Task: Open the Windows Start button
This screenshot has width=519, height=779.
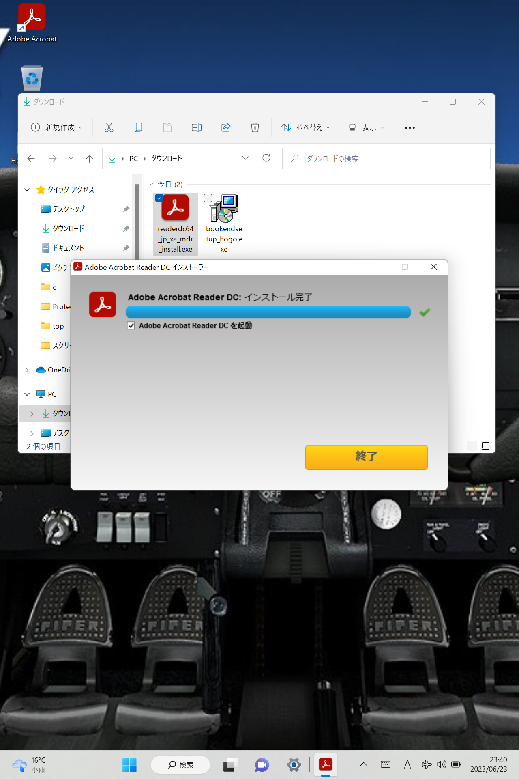Action: coord(130,765)
